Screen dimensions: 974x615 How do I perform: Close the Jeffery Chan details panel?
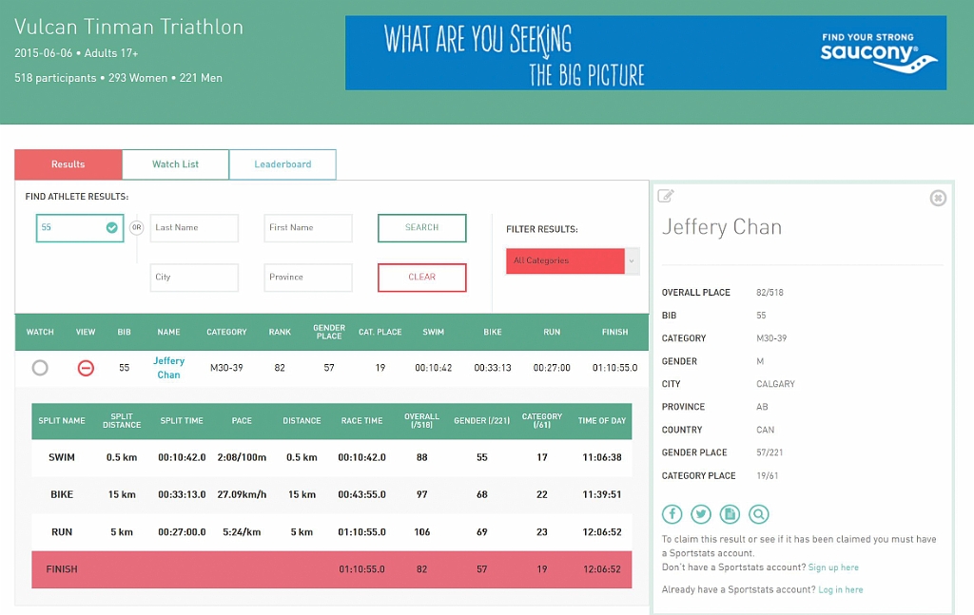938,198
